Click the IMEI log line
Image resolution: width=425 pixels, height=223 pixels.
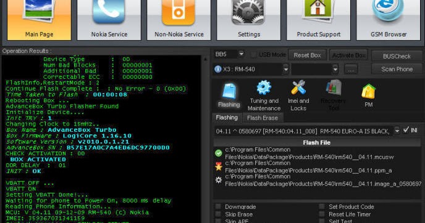point(45,218)
